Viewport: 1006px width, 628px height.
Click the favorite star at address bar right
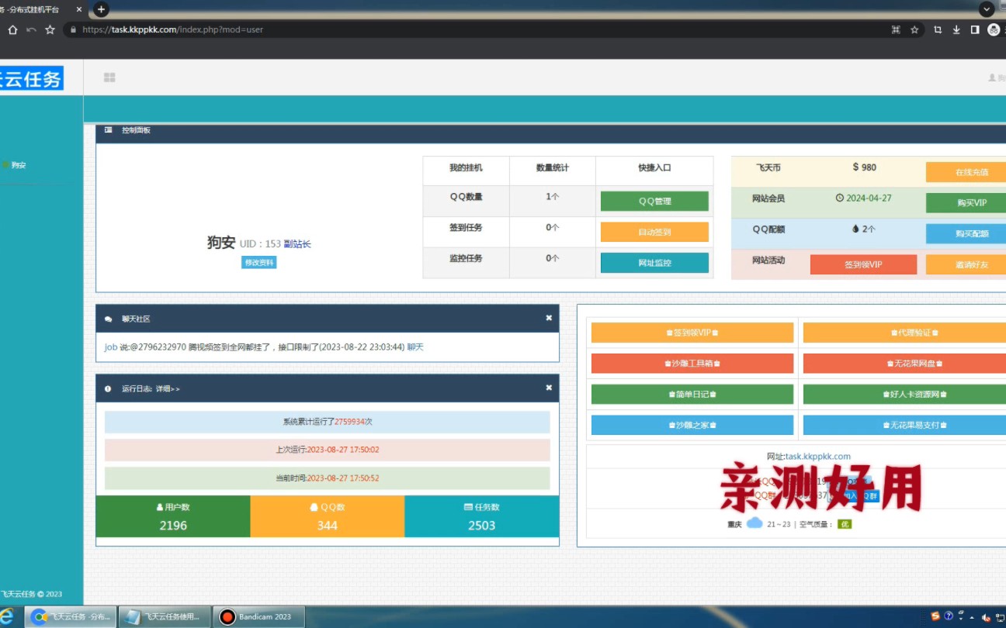coord(914,29)
